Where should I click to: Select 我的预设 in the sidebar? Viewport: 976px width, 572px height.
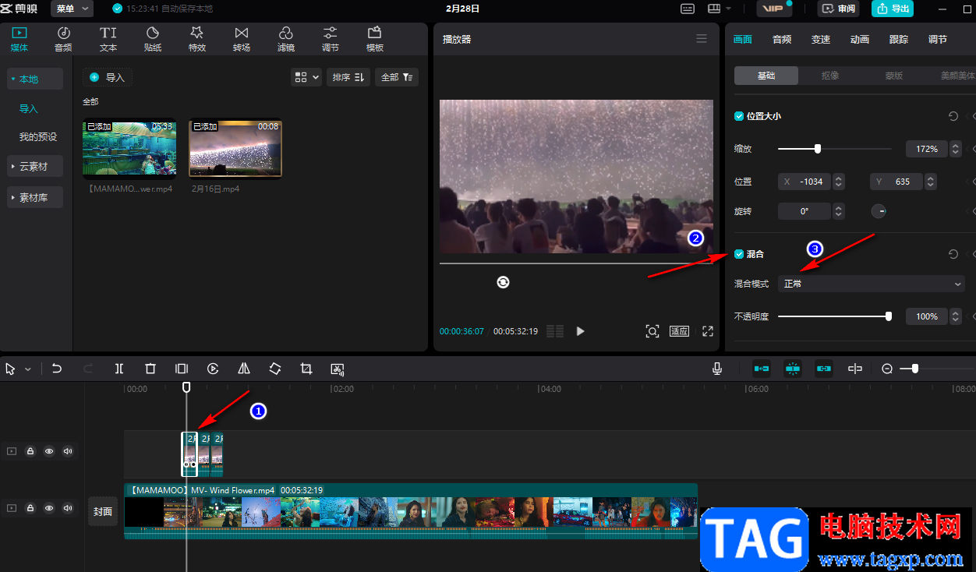point(38,137)
